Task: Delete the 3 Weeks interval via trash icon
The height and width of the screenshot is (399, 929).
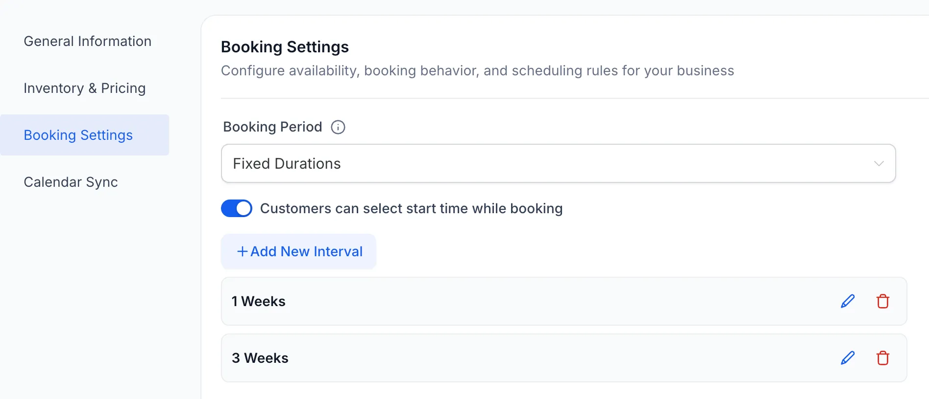Action: coord(882,358)
